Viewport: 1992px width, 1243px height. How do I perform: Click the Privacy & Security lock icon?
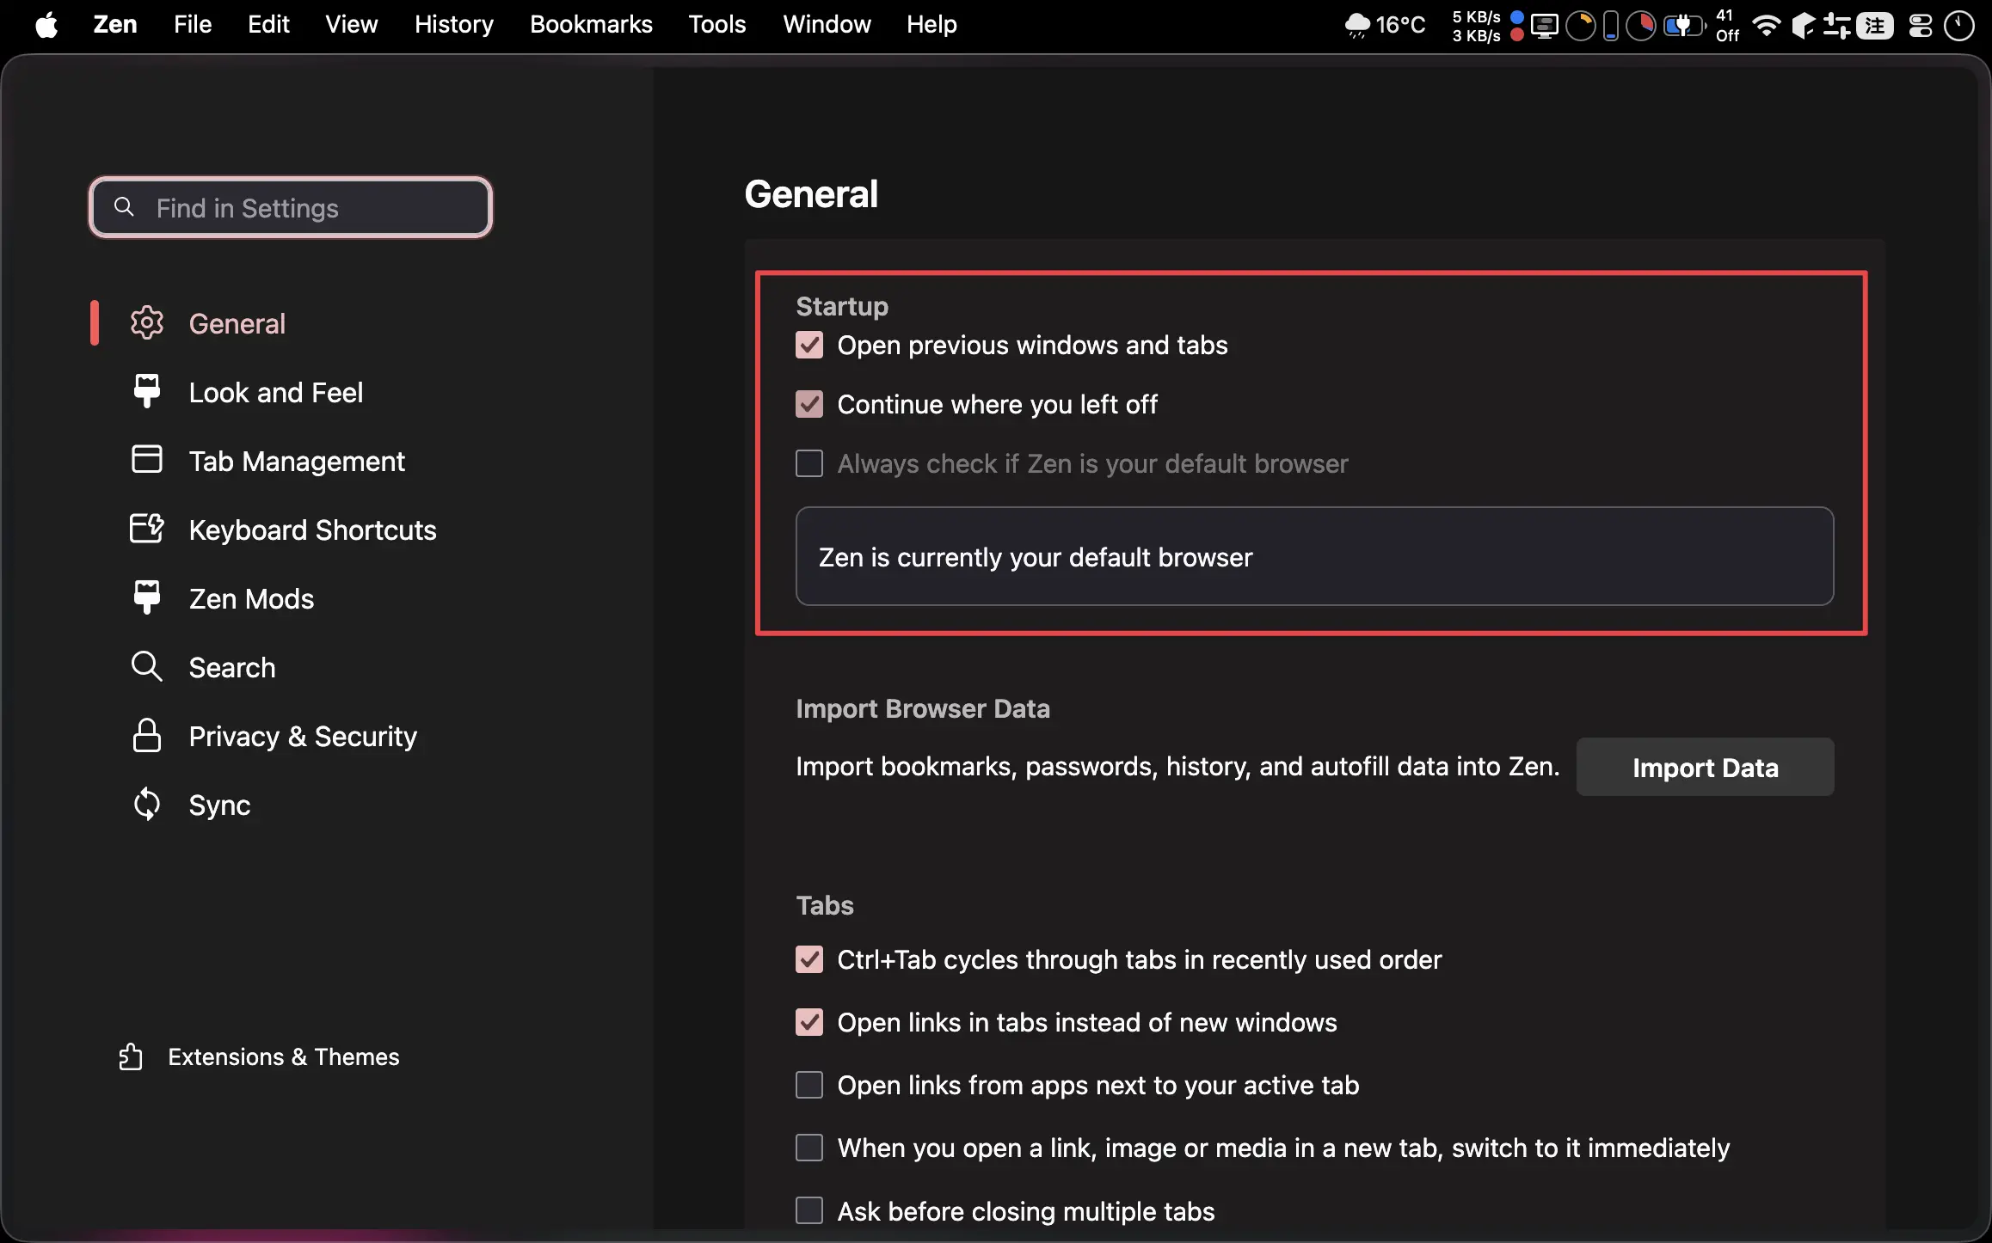click(x=146, y=736)
